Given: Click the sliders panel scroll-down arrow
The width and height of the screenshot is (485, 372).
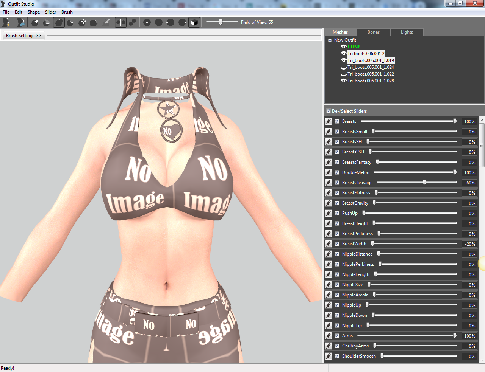Looking at the screenshot, I should [482, 360].
